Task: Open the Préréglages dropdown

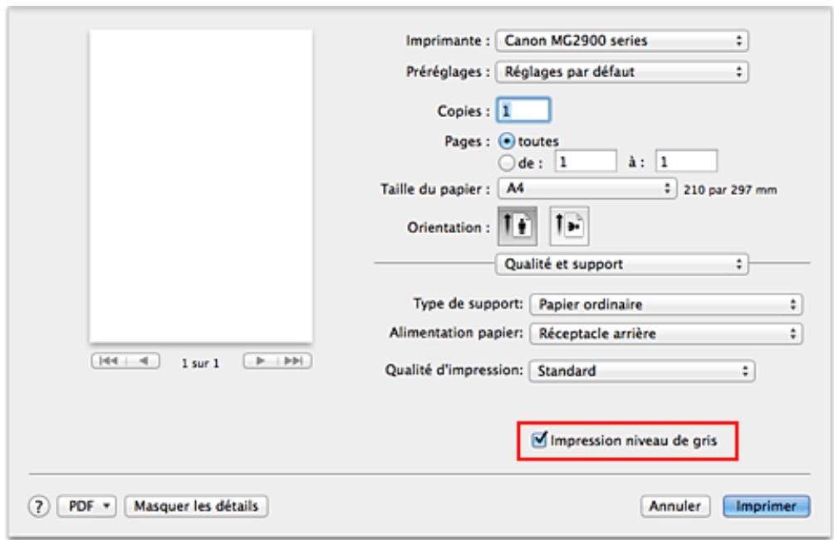Action: [622, 71]
